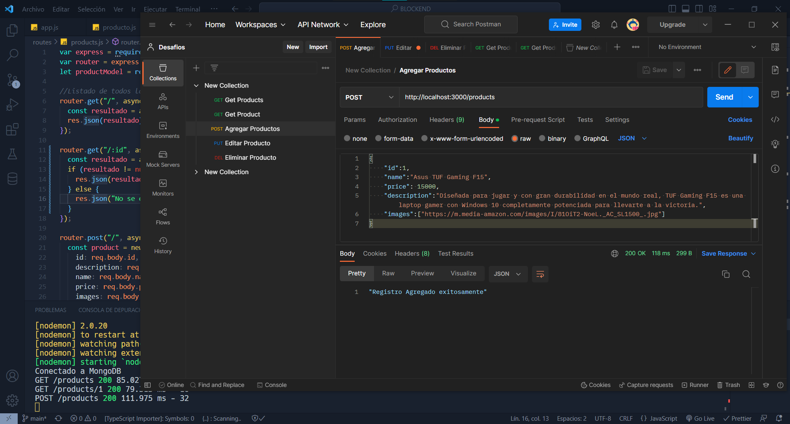Select x-www-form-urlencoded body type

click(462, 139)
